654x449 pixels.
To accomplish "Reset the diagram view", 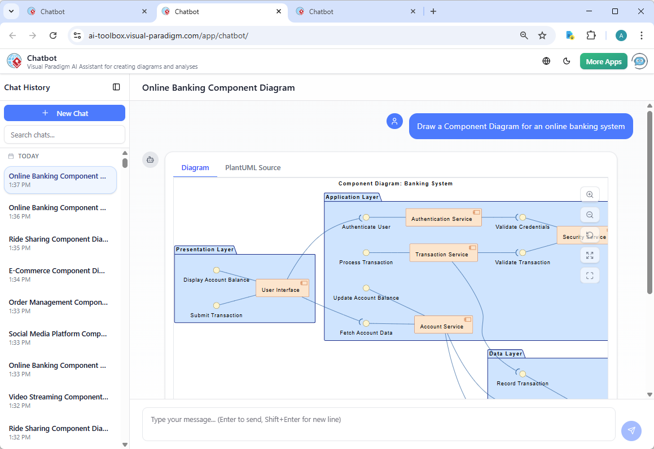I will pos(590,235).
